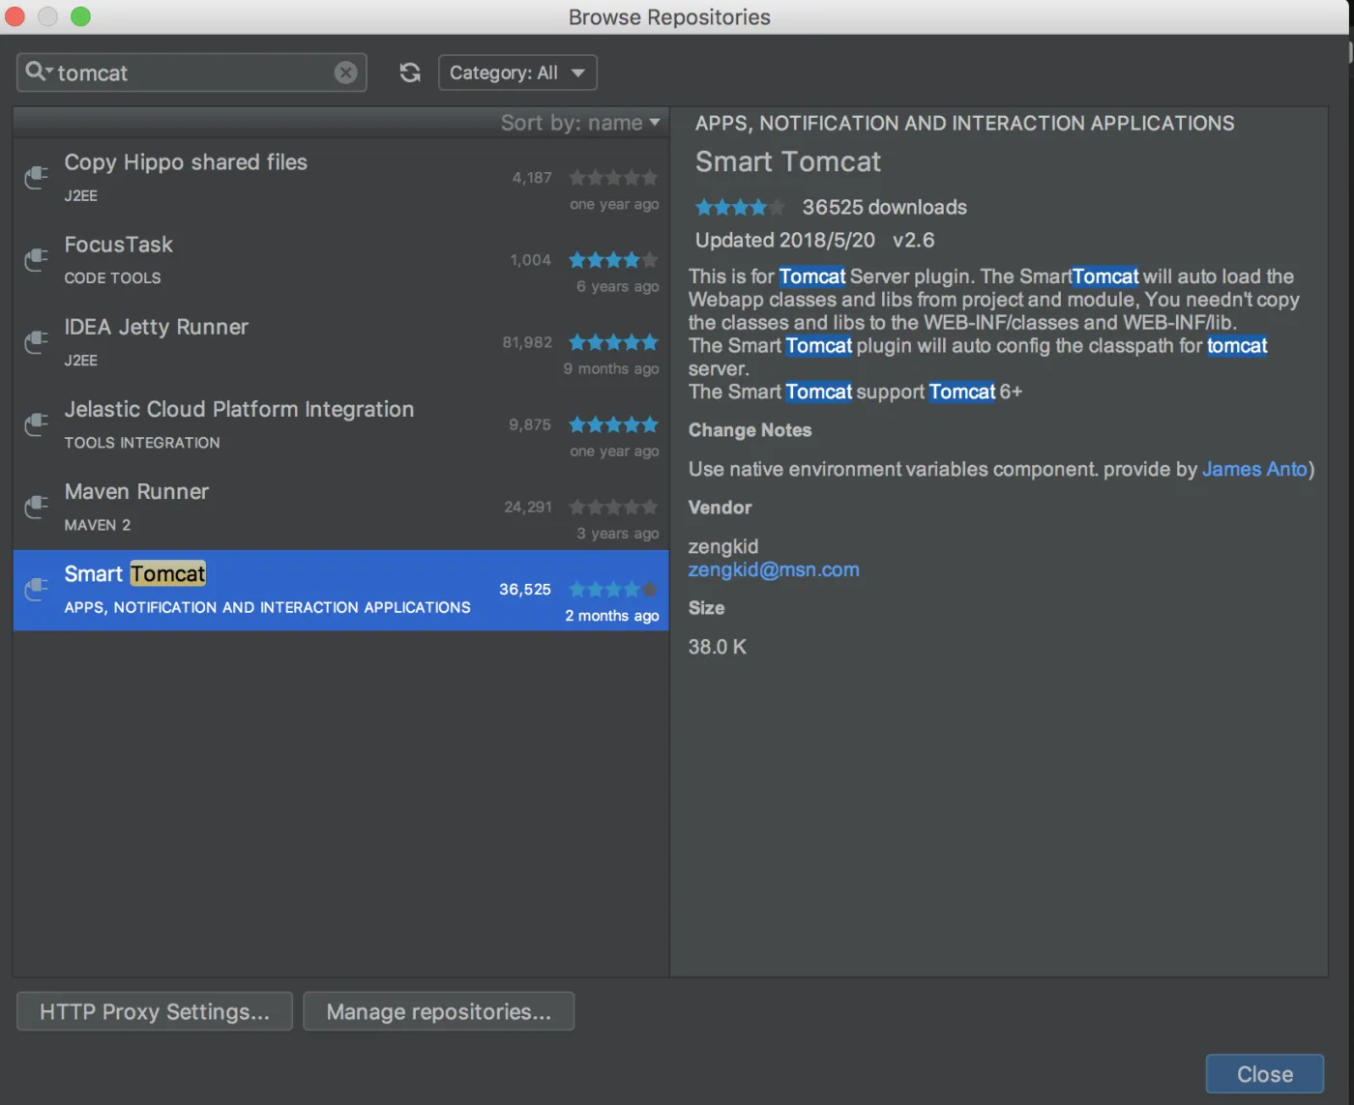Click the 38.0 K size value
This screenshot has width=1354, height=1105.
717,647
